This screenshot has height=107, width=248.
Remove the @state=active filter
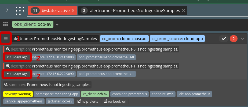[x=73, y=11]
